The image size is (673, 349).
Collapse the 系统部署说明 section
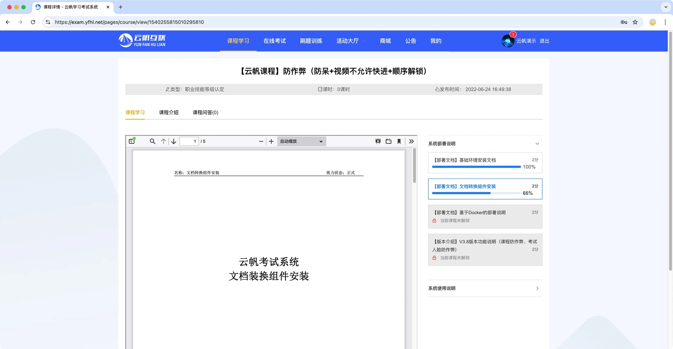click(x=485, y=144)
